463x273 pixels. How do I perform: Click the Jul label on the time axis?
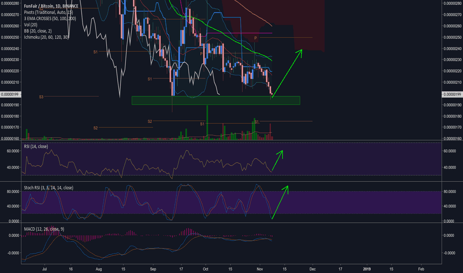click(x=45, y=269)
